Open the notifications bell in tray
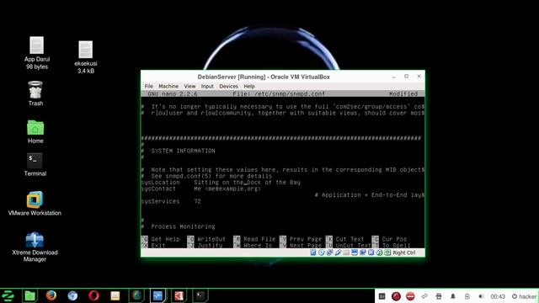The image size is (539, 303). coord(453,296)
